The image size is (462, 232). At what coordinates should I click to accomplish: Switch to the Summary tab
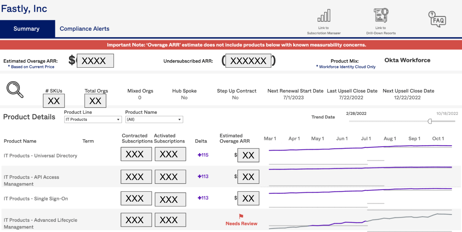point(28,29)
